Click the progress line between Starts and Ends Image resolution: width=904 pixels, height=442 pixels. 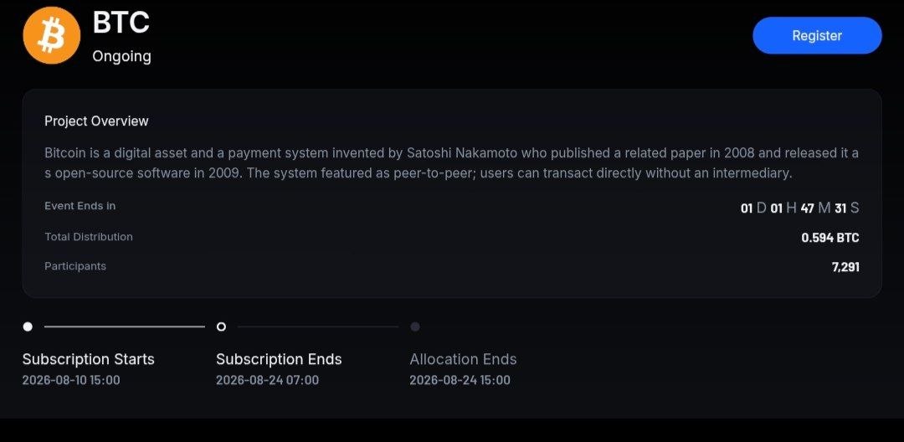[x=125, y=326]
